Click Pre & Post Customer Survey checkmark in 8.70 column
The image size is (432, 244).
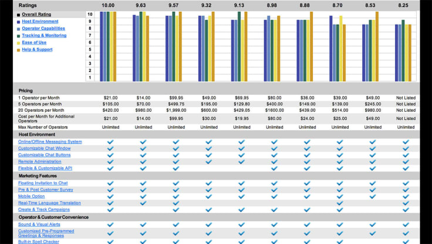click(x=340, y=190)
